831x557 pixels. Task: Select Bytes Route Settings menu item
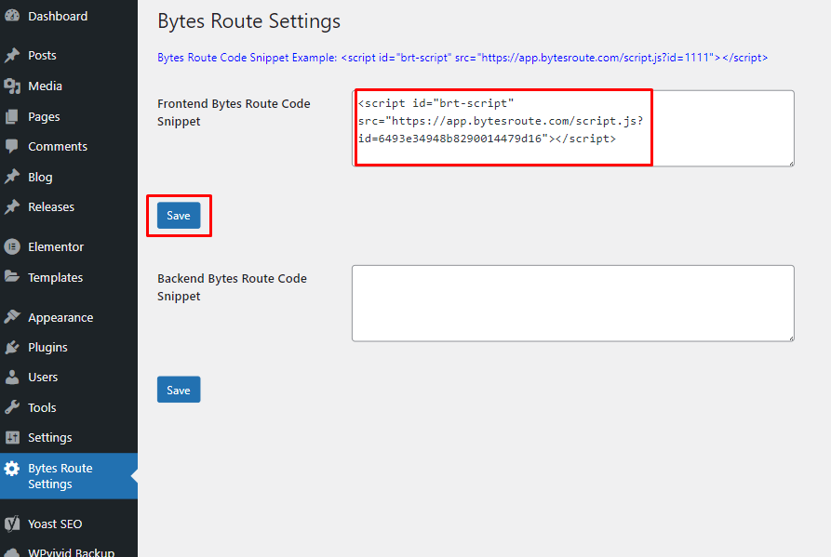69,476
